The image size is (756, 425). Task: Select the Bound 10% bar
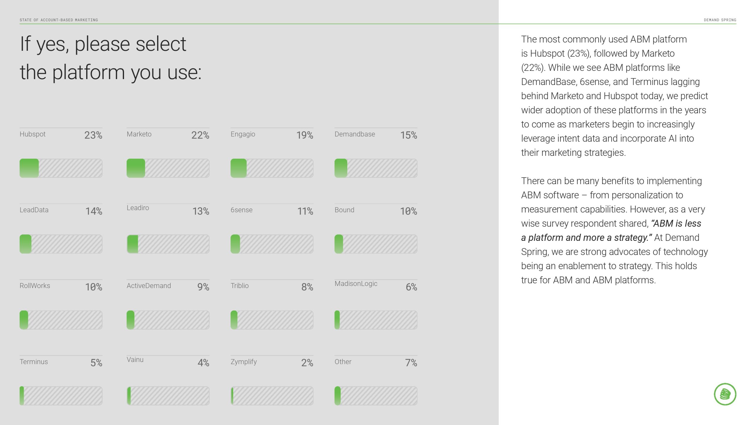[x=376, y=244]
